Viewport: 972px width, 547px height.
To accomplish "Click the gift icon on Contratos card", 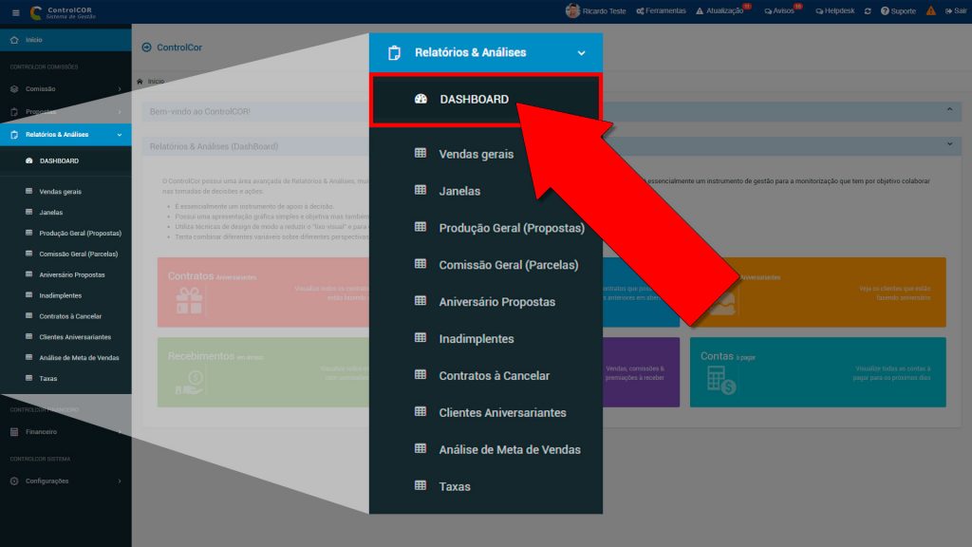I will (189, 301).
